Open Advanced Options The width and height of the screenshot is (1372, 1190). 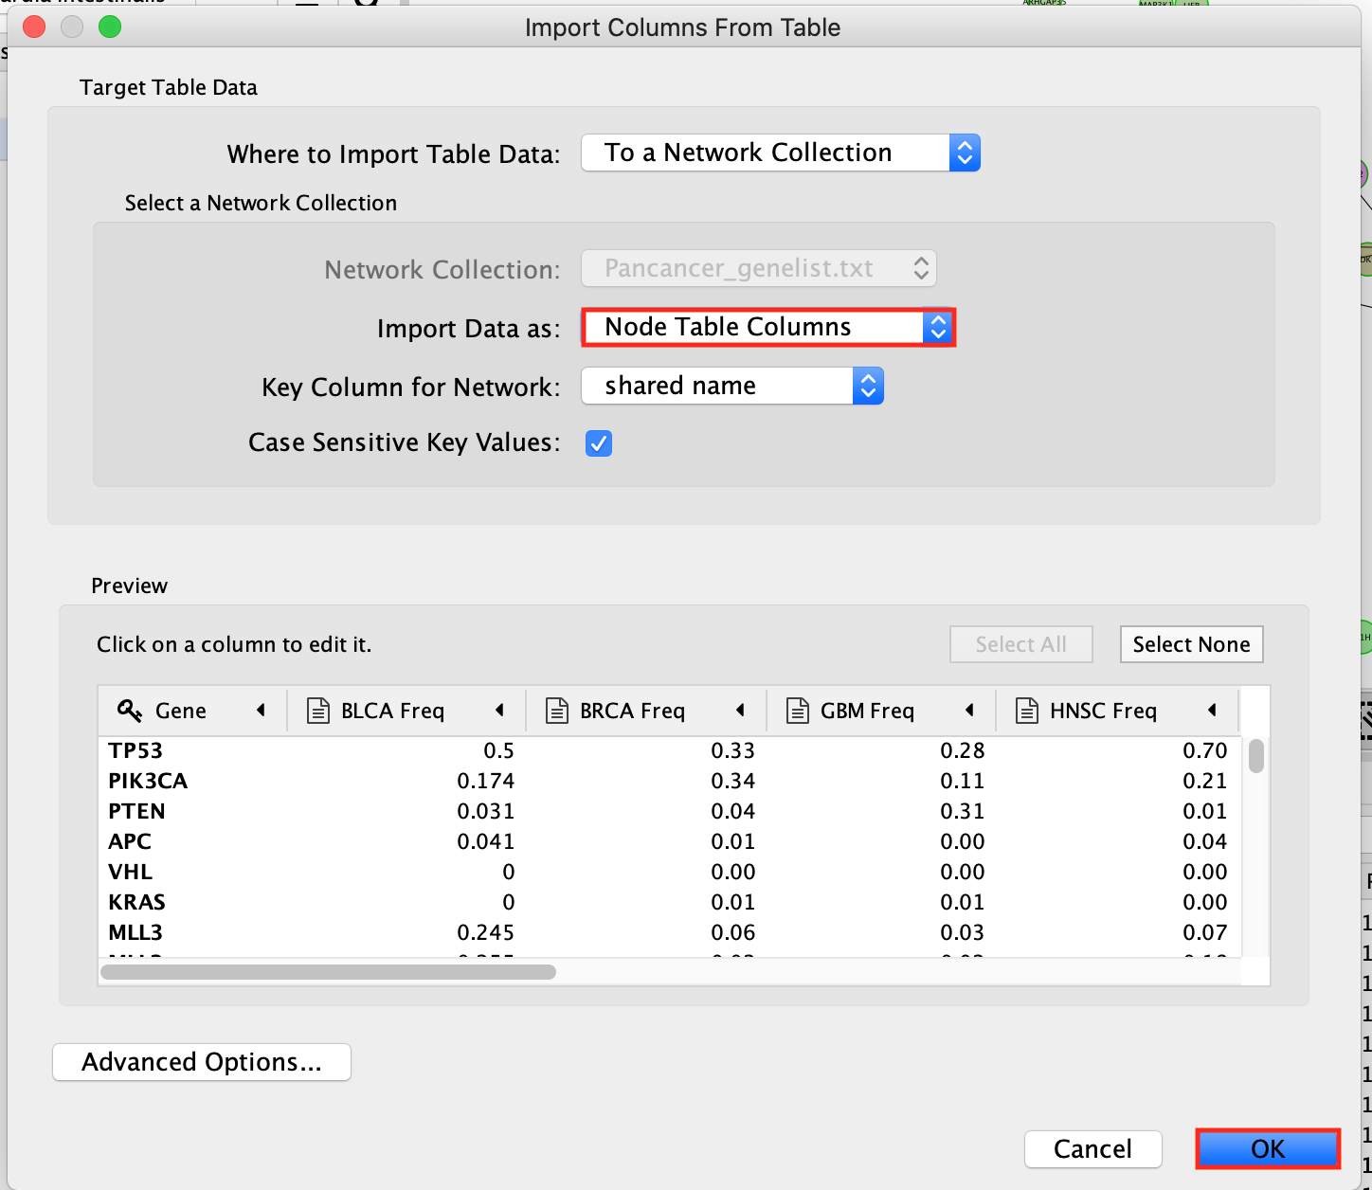click(202, 1062)
